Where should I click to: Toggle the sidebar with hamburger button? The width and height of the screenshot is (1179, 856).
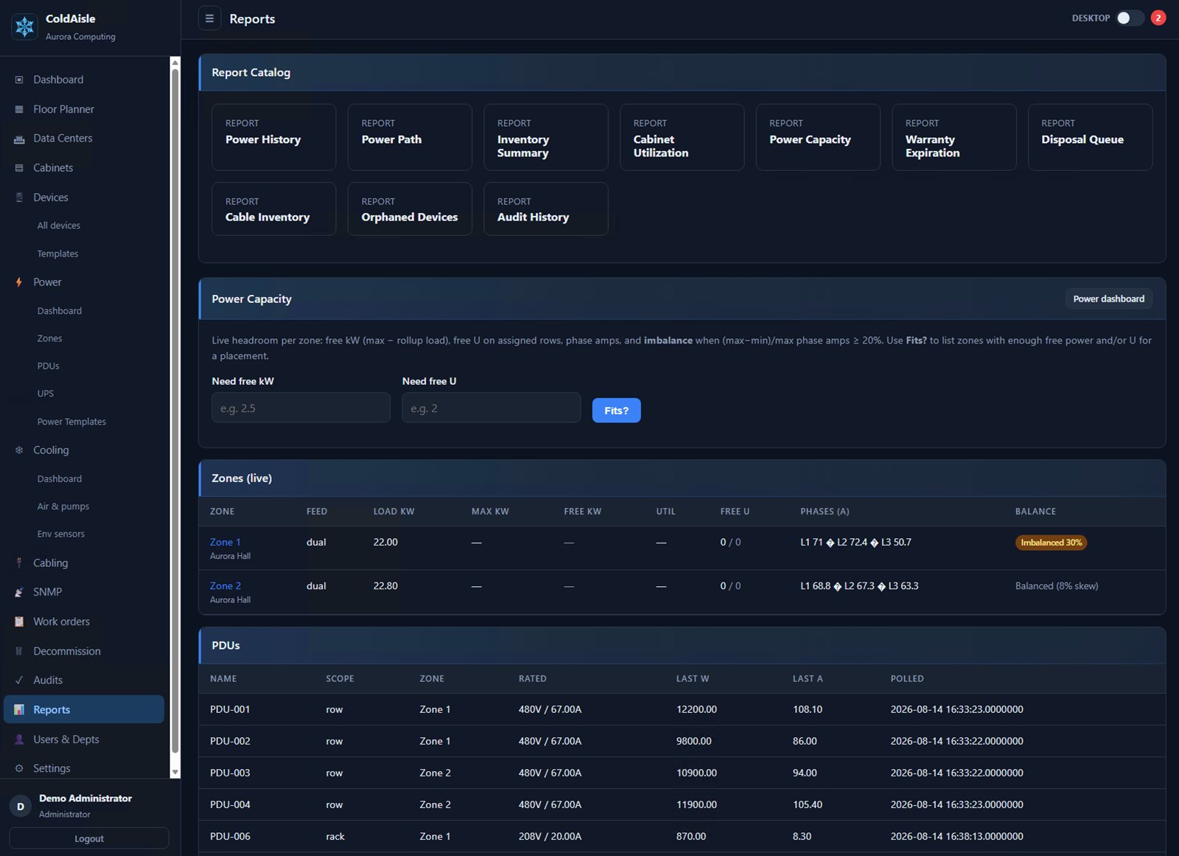tap(209, 18)
